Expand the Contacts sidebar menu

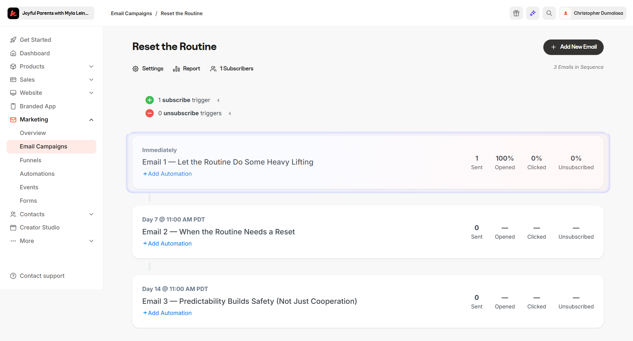coord(91,214)
